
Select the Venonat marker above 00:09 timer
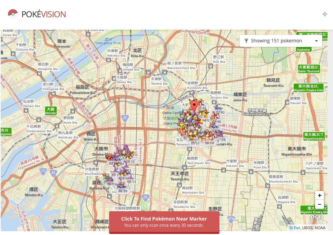110,180
